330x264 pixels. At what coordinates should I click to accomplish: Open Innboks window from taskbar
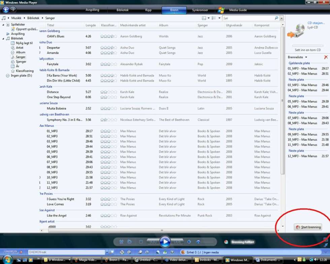click(x=207, y=260)
